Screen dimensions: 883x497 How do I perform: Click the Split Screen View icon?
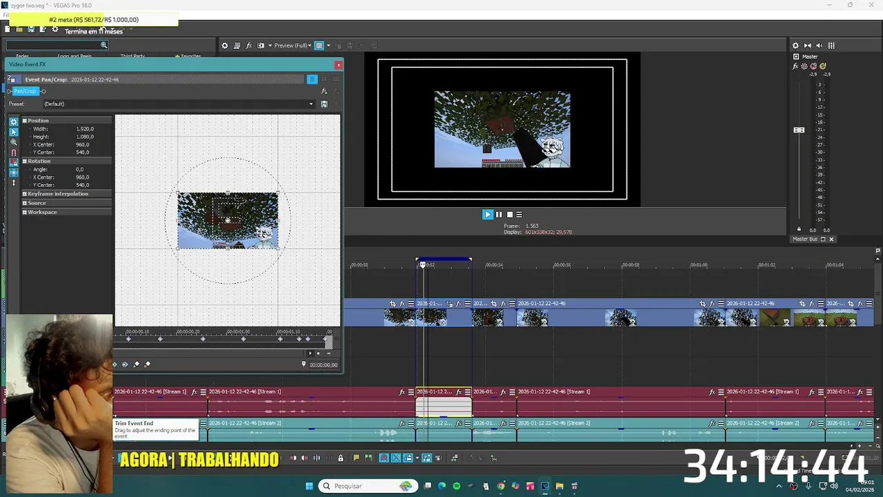coord(261,46)
